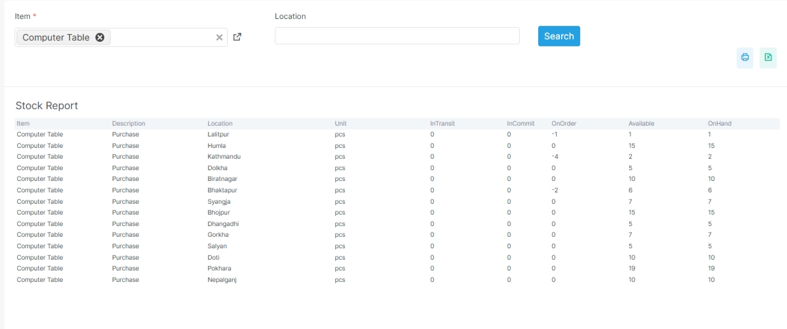Focus the Location input field

(x=397, y=36)
